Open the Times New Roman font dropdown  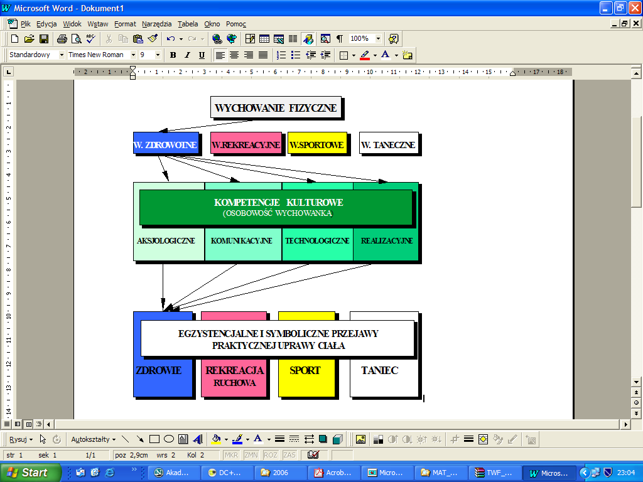tap(133, 55)
